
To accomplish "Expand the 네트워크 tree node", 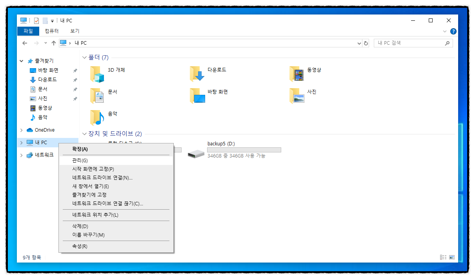I will 22,155.
